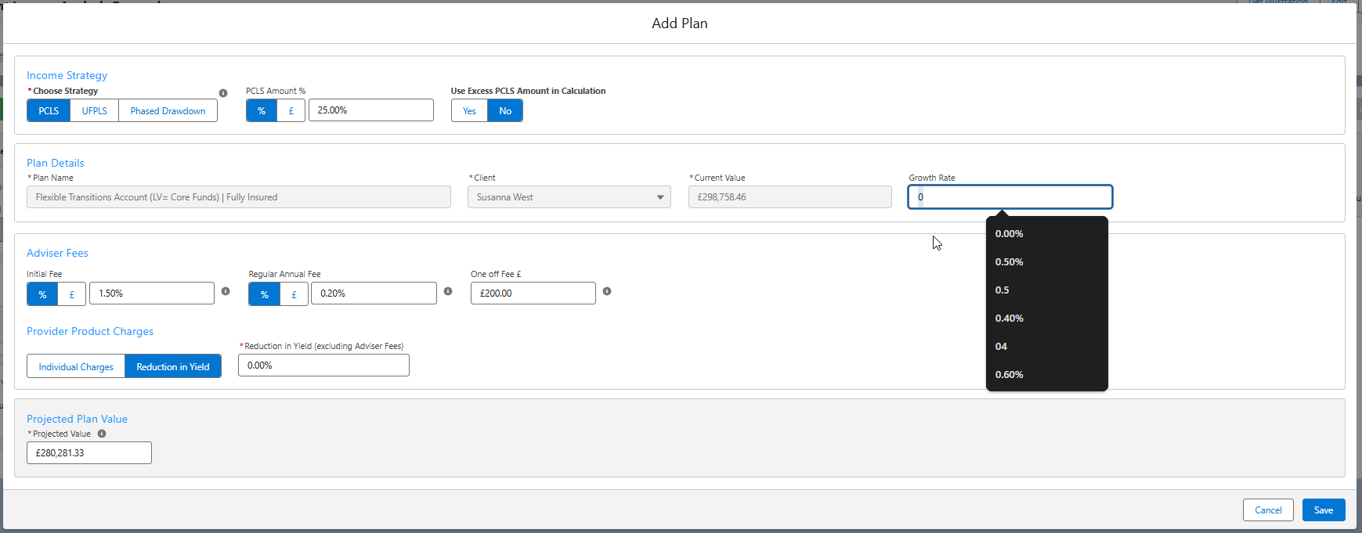The width and height of the screenshot is (1362, 533).
Task: Click the Projected Value input field
Action: [x=89, y=453]
